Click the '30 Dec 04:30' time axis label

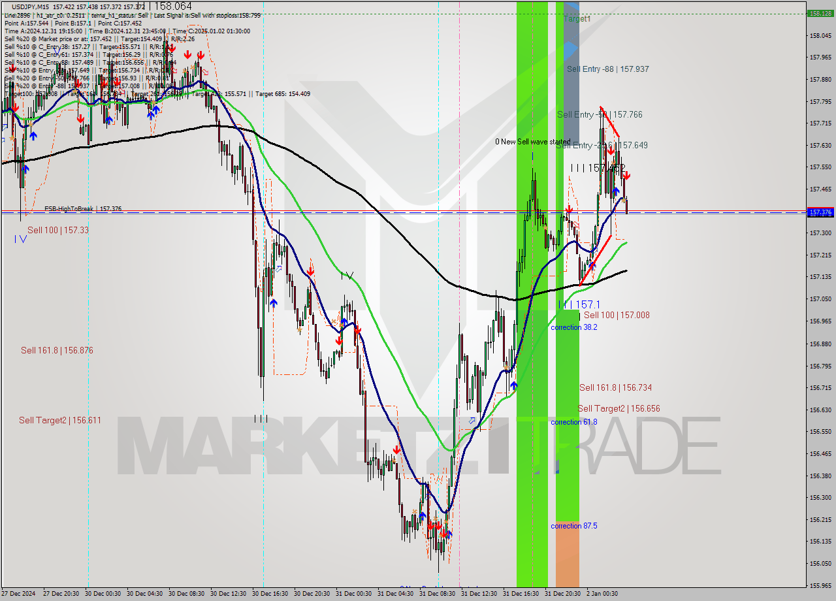coord(145,594)
